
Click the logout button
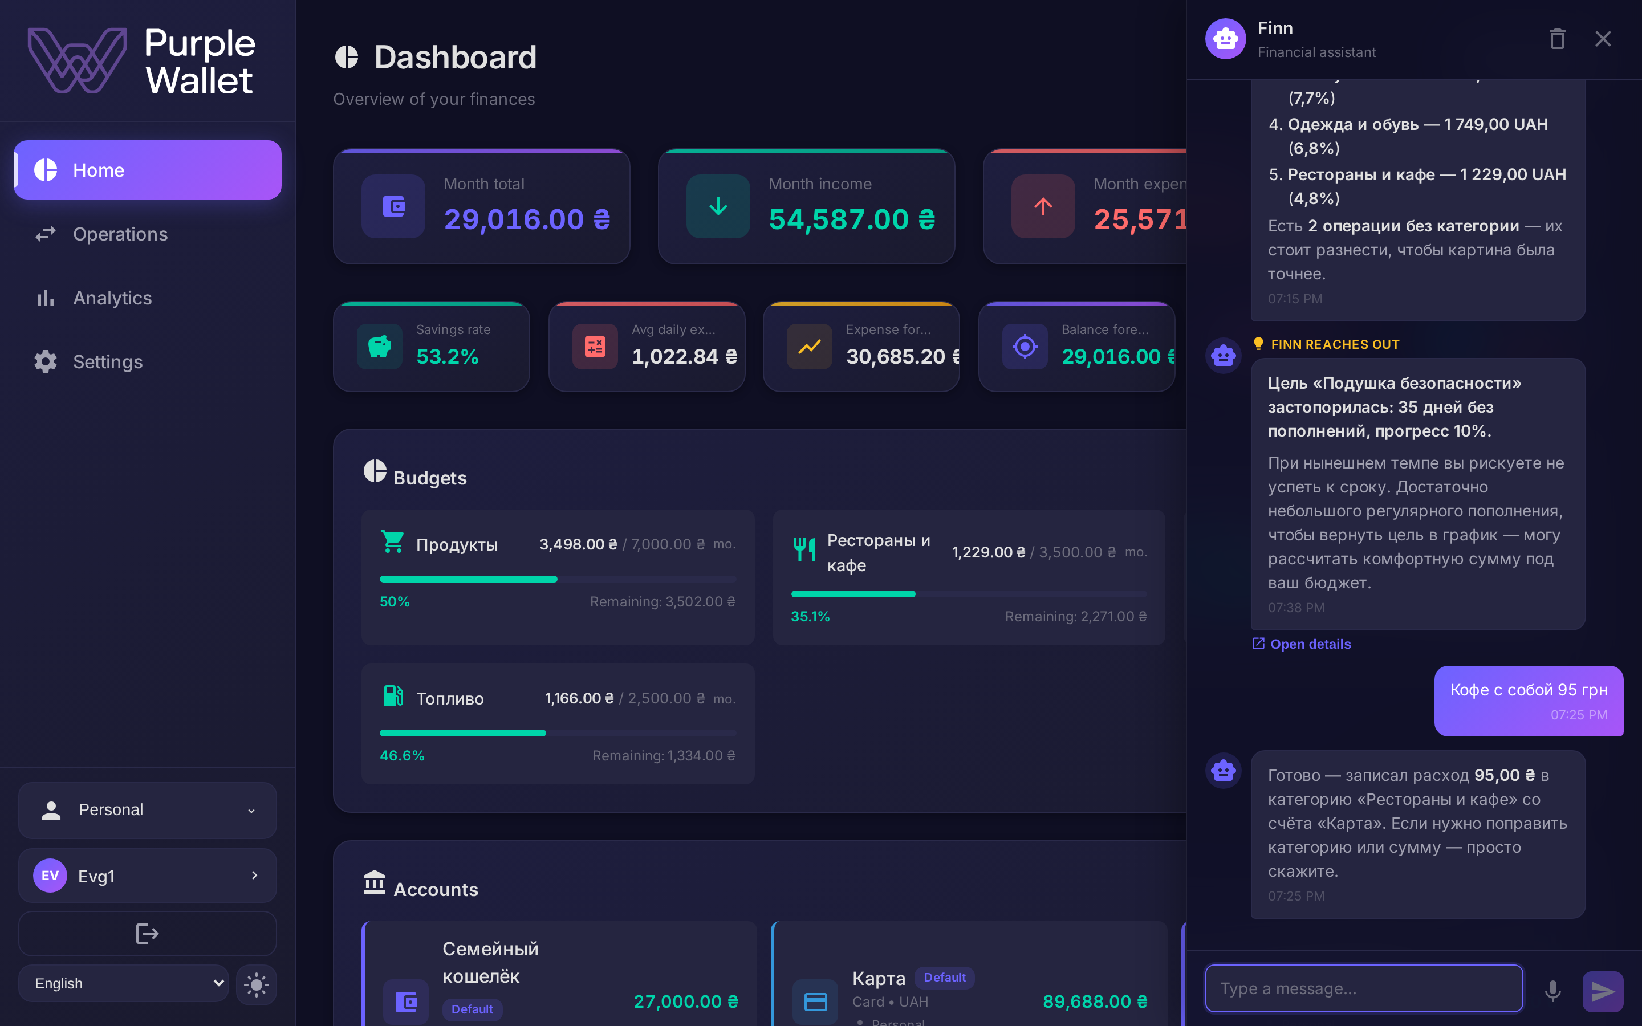pyautogui.click(x=147, y=934)
